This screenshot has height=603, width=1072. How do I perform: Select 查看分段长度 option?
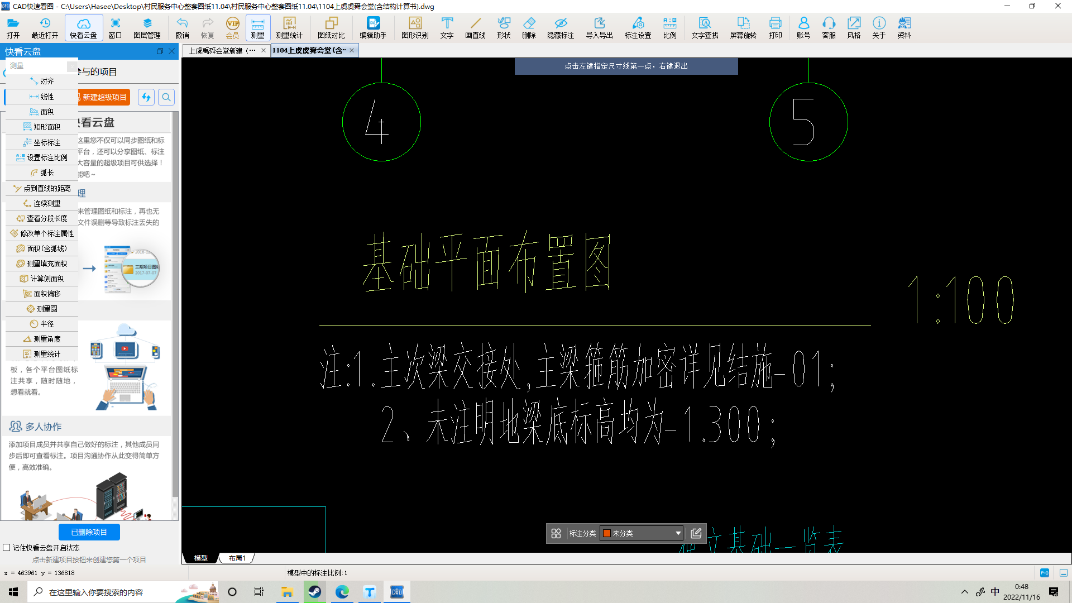coord(42,218)
